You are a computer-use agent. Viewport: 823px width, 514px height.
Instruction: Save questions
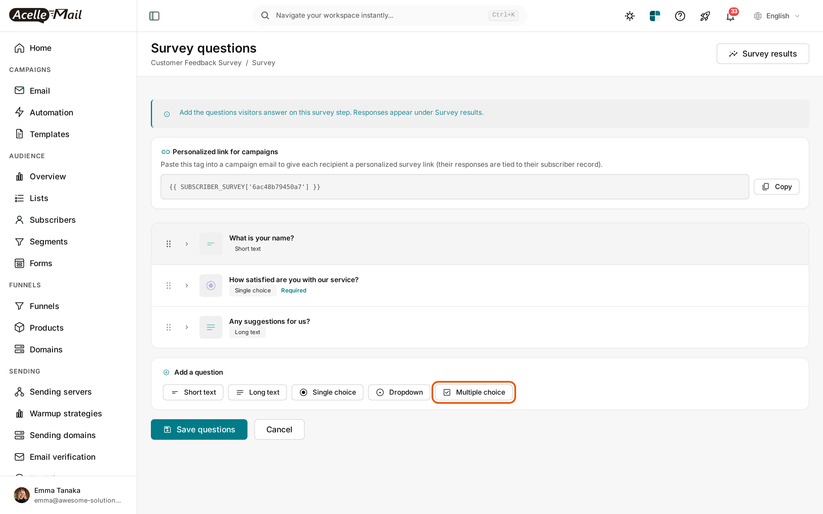pos(199,429)
